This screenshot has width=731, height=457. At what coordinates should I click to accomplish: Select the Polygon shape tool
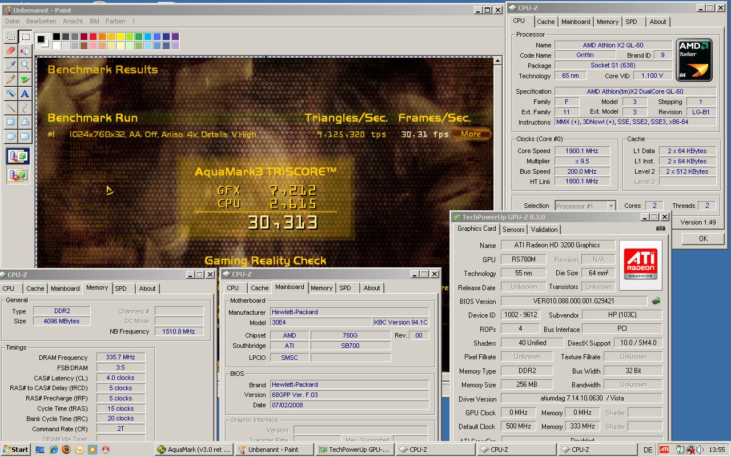tap(26, 122)
